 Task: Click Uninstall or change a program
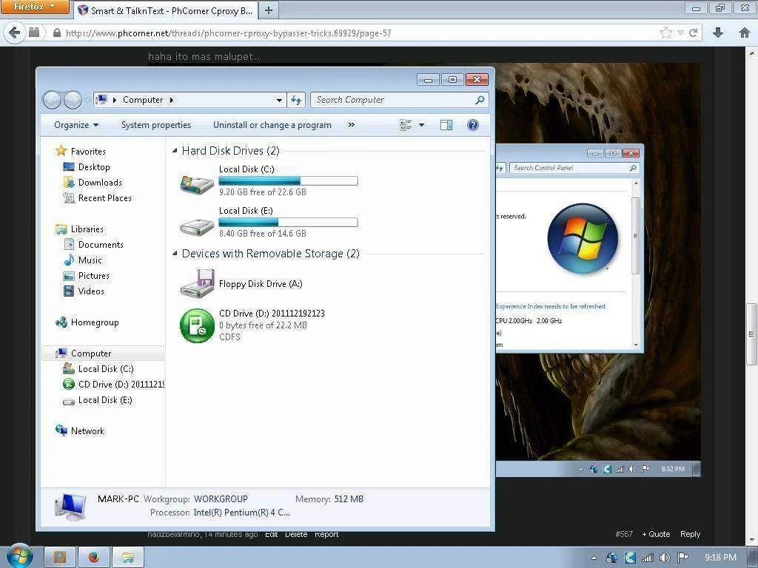point(272,125)
